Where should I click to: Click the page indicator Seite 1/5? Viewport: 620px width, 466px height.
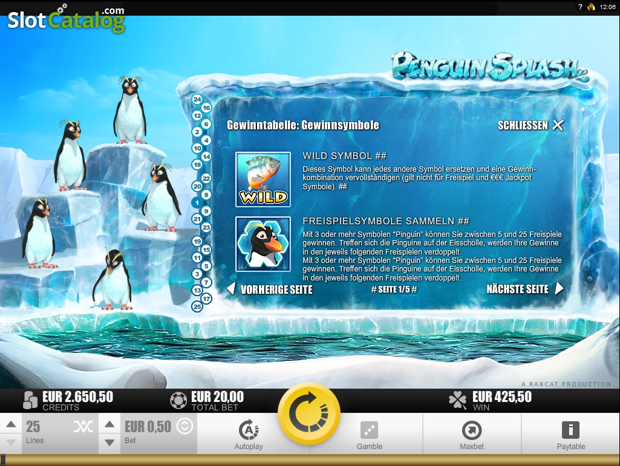point(394,290)
